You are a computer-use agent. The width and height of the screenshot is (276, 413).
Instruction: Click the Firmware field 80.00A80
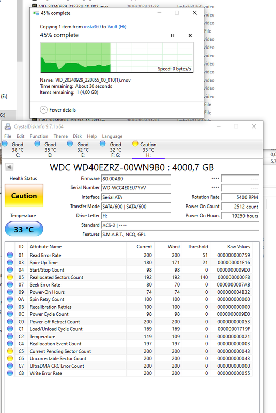[x=136, y=179]
